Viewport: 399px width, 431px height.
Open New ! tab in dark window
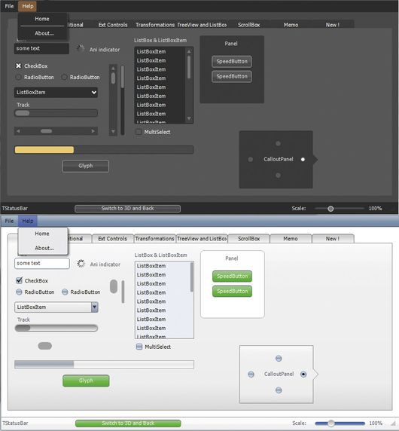point(333,25)
